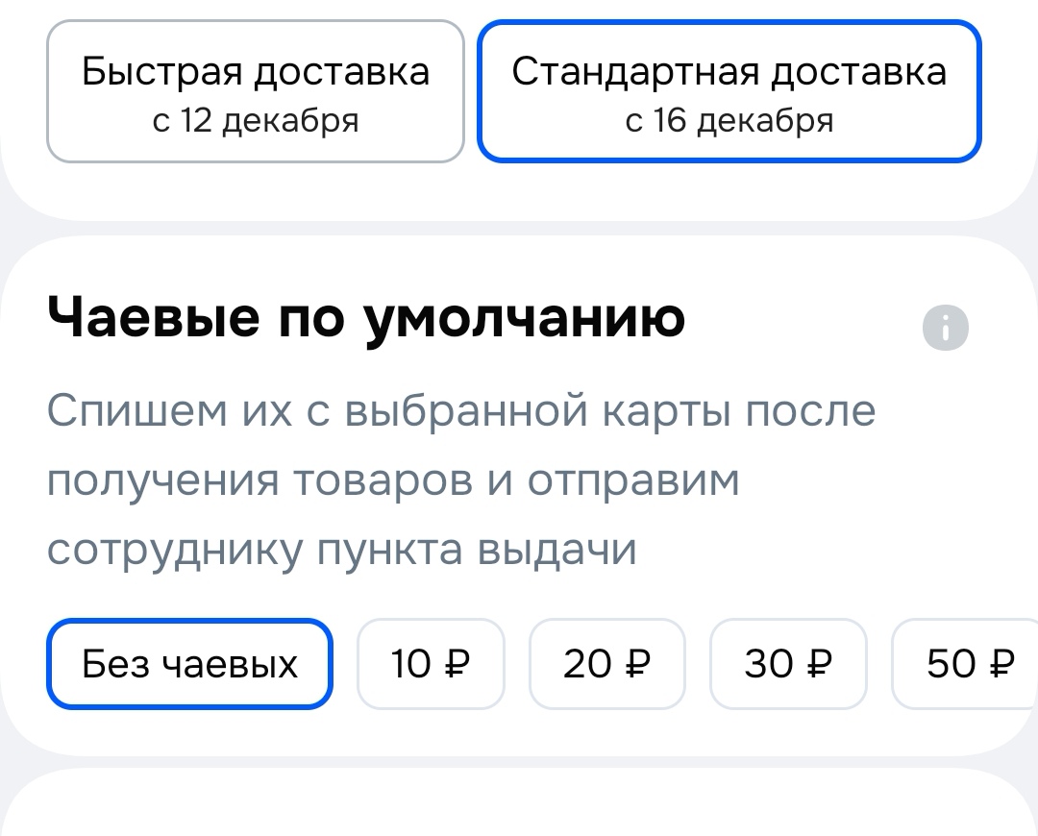1038x836 pixels.
Task: Click the ruble symbol in 50 ₽ chip
Action: [x=1001, y=664]
